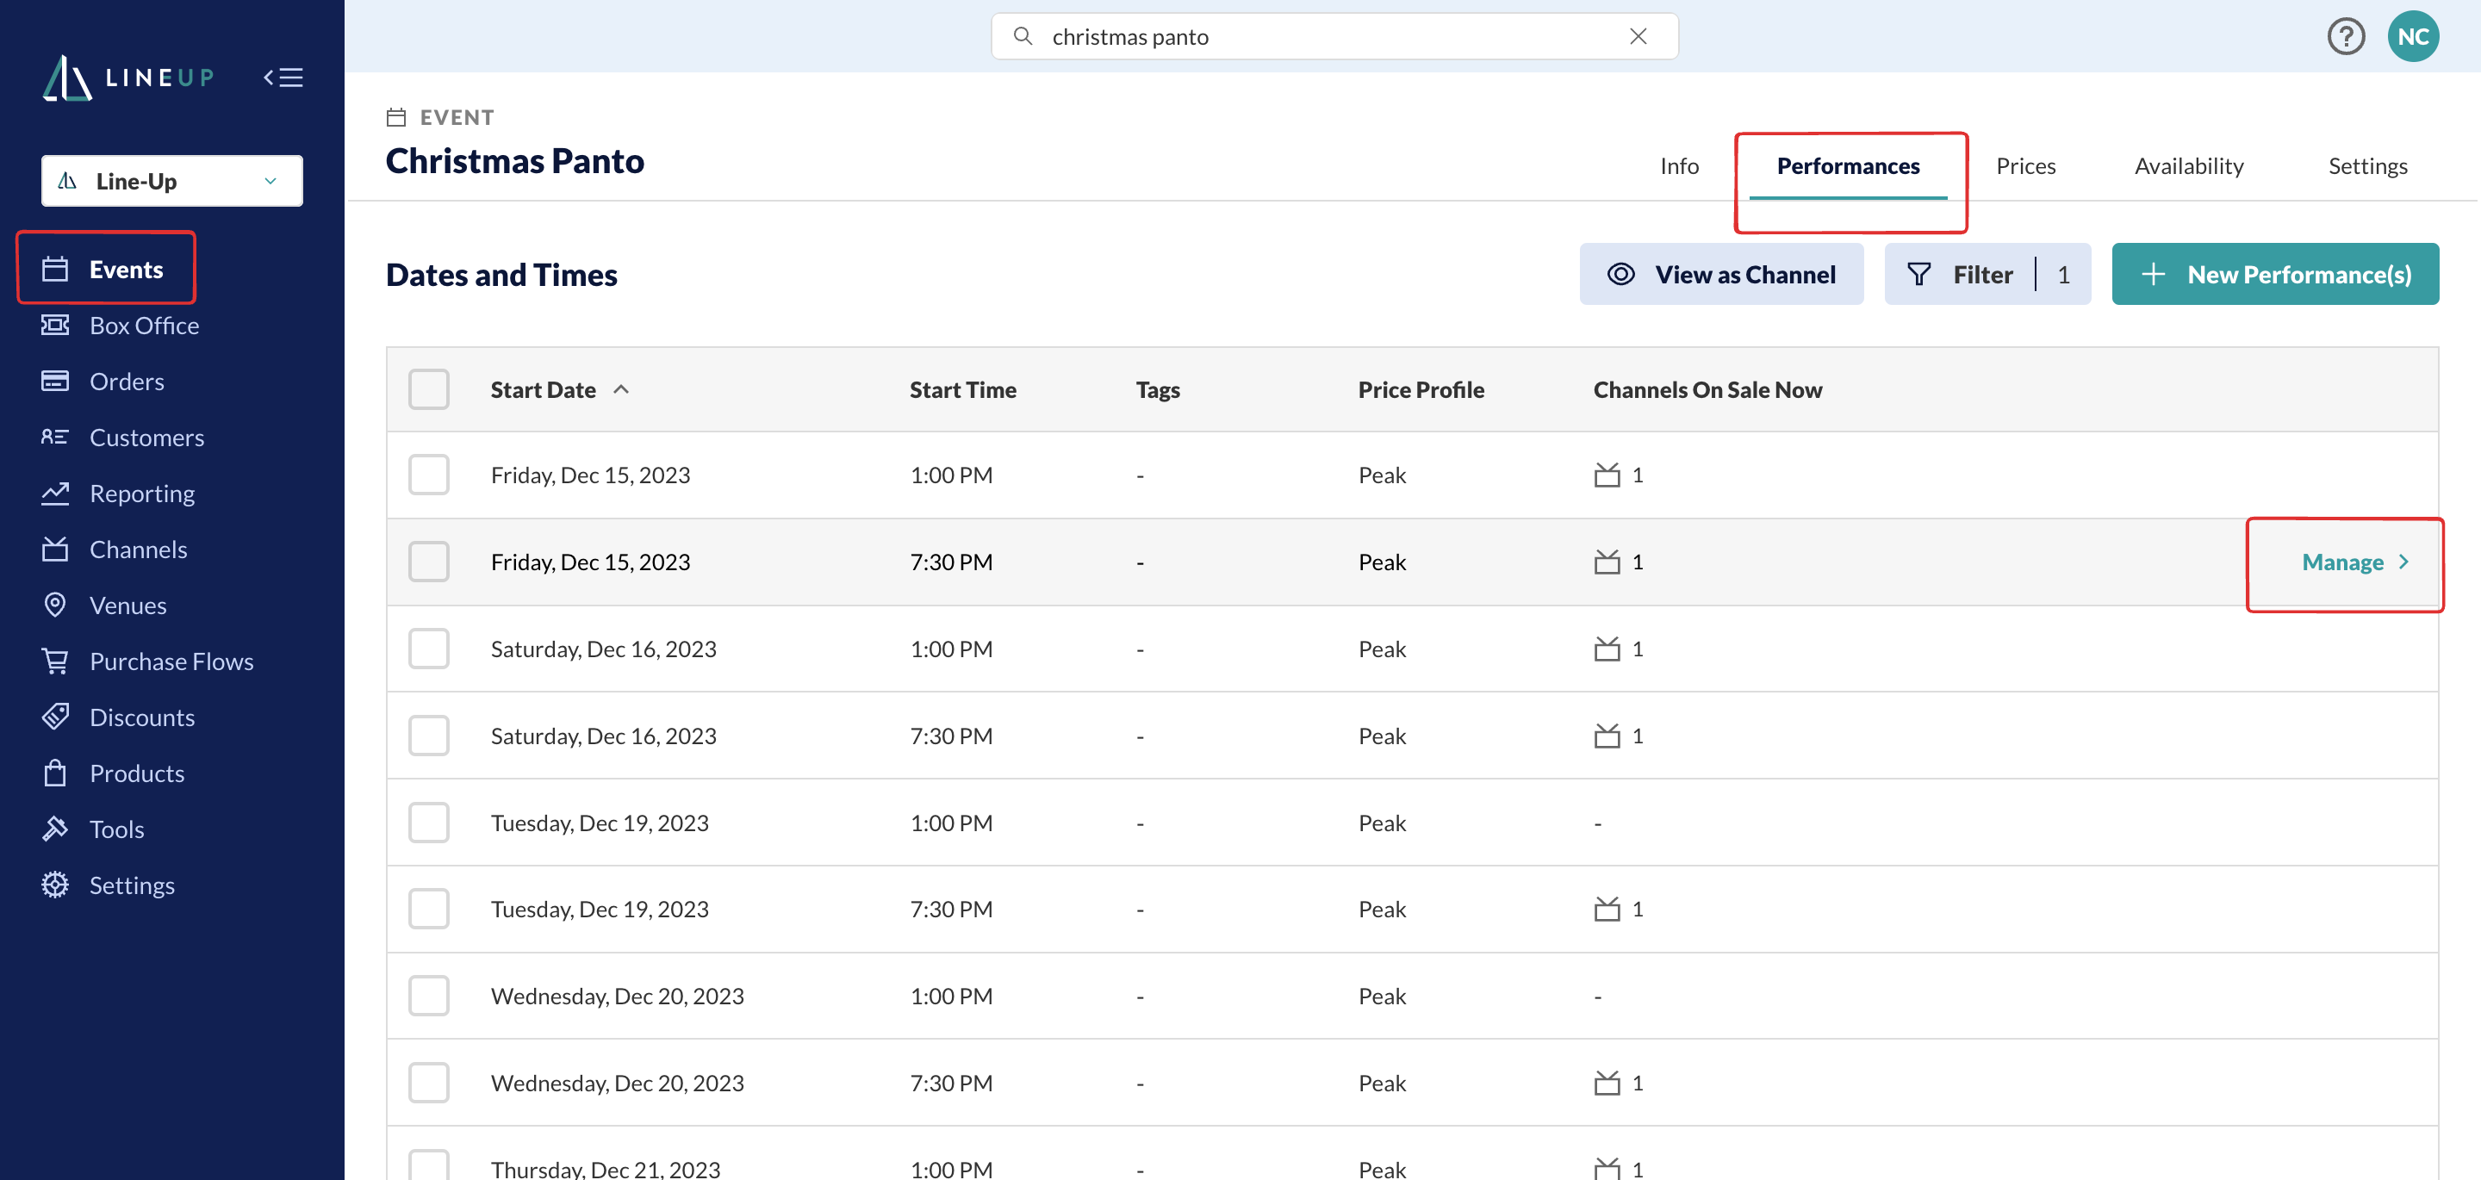Open Discounts tag icon in sidebar
2481x1180 pixels.
55,717
